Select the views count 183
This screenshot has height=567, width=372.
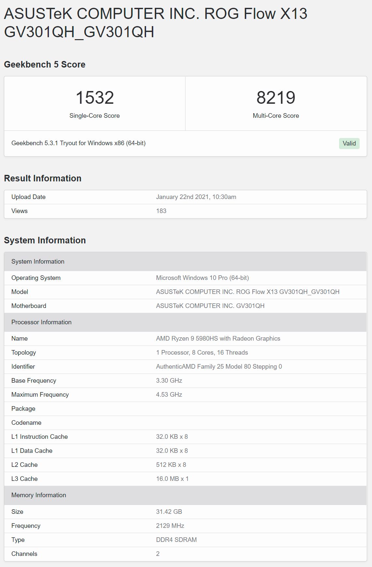pyautogui.click(x=161, y=211)
